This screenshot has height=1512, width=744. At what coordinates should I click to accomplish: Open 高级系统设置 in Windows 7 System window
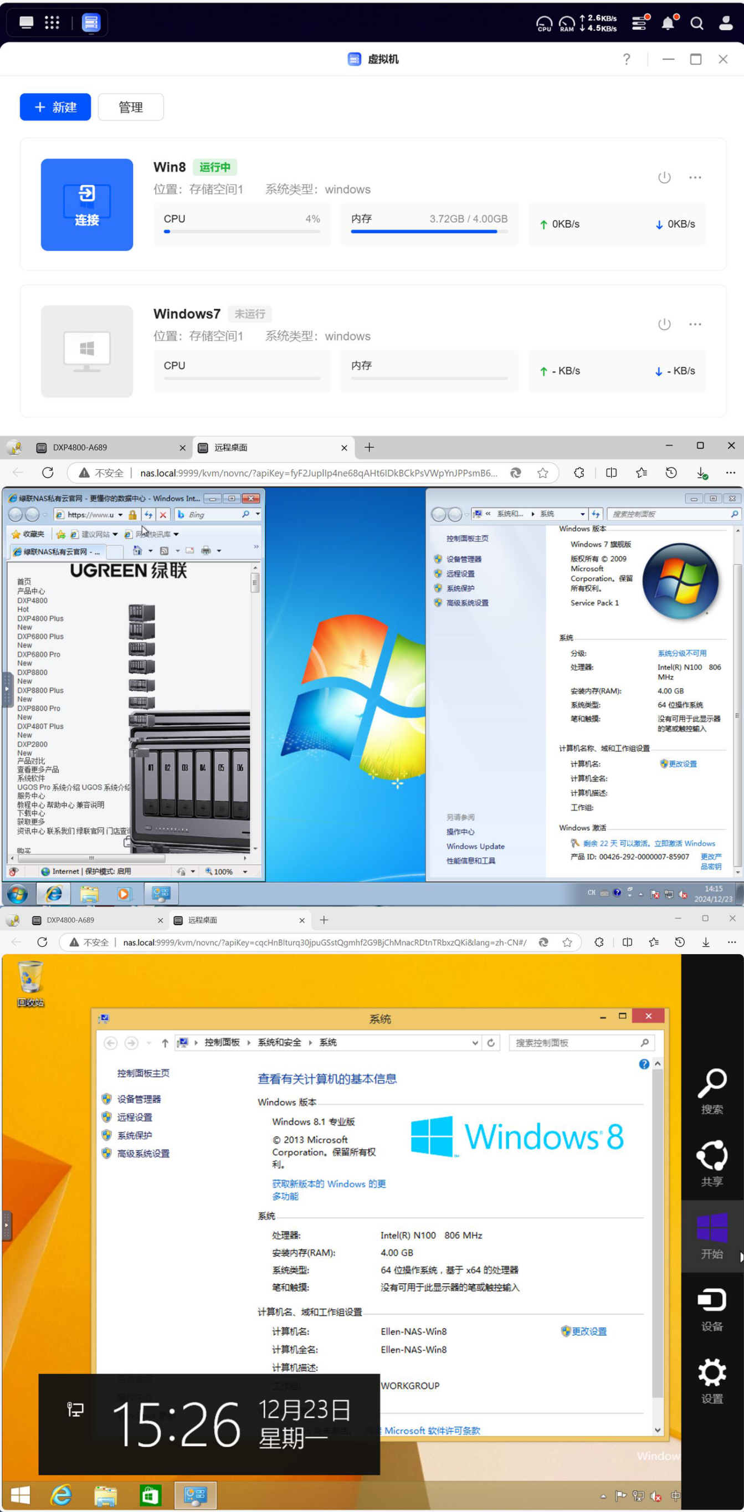pyautogui.click(x=467, y=603)
